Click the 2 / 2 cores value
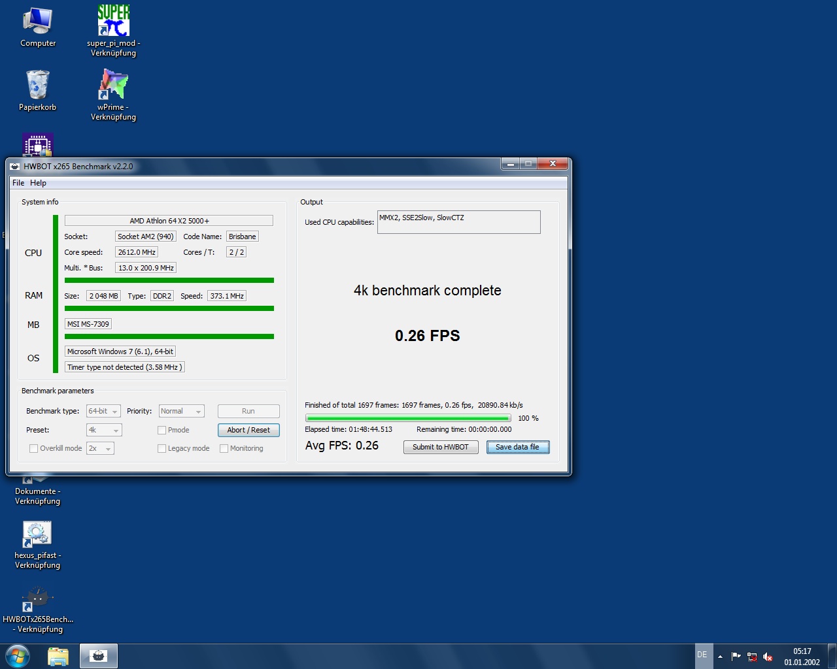 tap(236, 252)
